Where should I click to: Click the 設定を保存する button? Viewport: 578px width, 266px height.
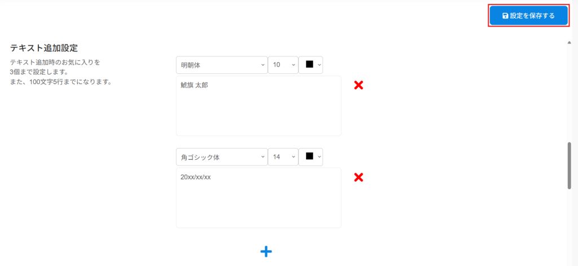tap(528, 15)
